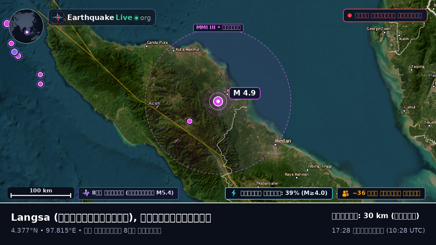
Task: Click the Kulim map label
Action: click(x=404, y=39)
